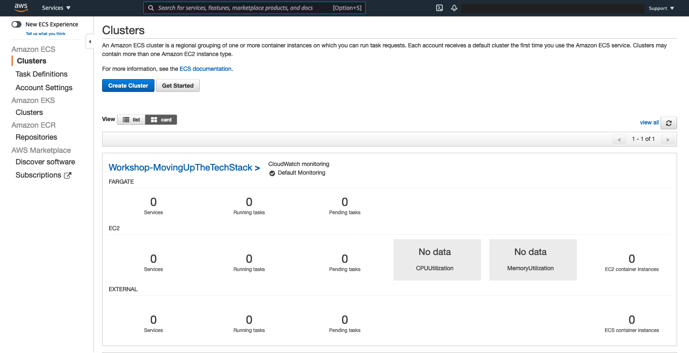The width and height of the screenshot is (689, 353).
Task: Click the AWS Marketplace sidebar heading
Action: coord(41,150)
